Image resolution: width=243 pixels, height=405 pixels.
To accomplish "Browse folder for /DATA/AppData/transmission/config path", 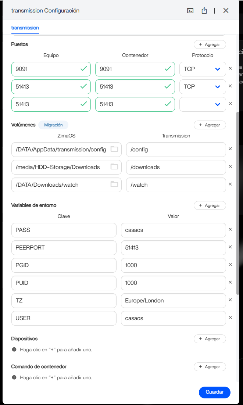I will [x=114, y=149].
